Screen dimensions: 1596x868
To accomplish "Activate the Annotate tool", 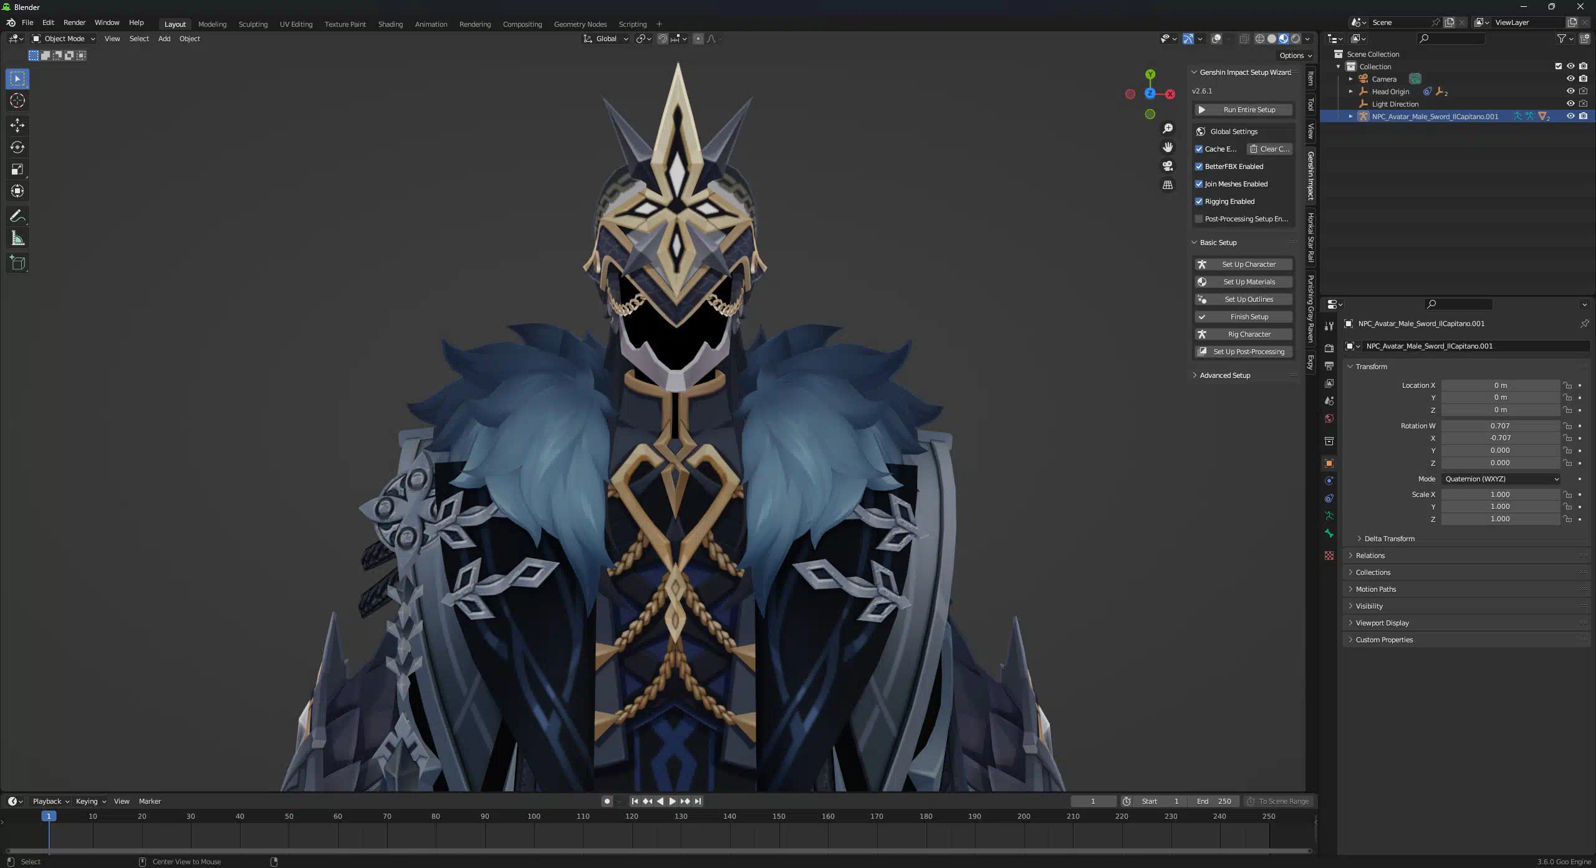I will [17, 216].
